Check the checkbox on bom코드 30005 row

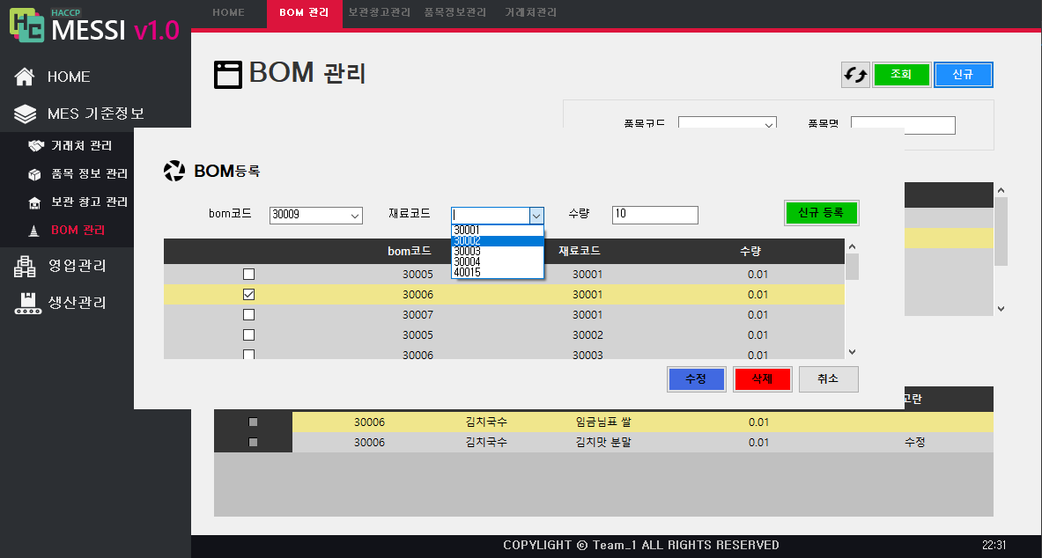(249, 274)
